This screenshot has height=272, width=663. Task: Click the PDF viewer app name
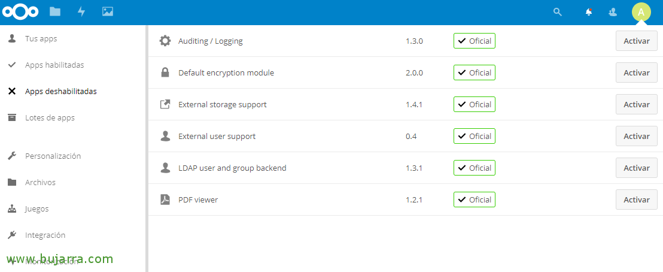[x=198, y=200]
